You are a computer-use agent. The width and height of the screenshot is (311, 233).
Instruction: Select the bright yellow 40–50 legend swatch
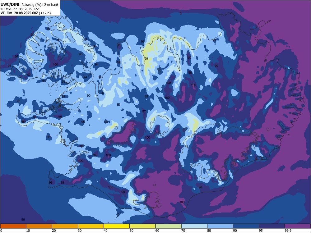[117, 226]
